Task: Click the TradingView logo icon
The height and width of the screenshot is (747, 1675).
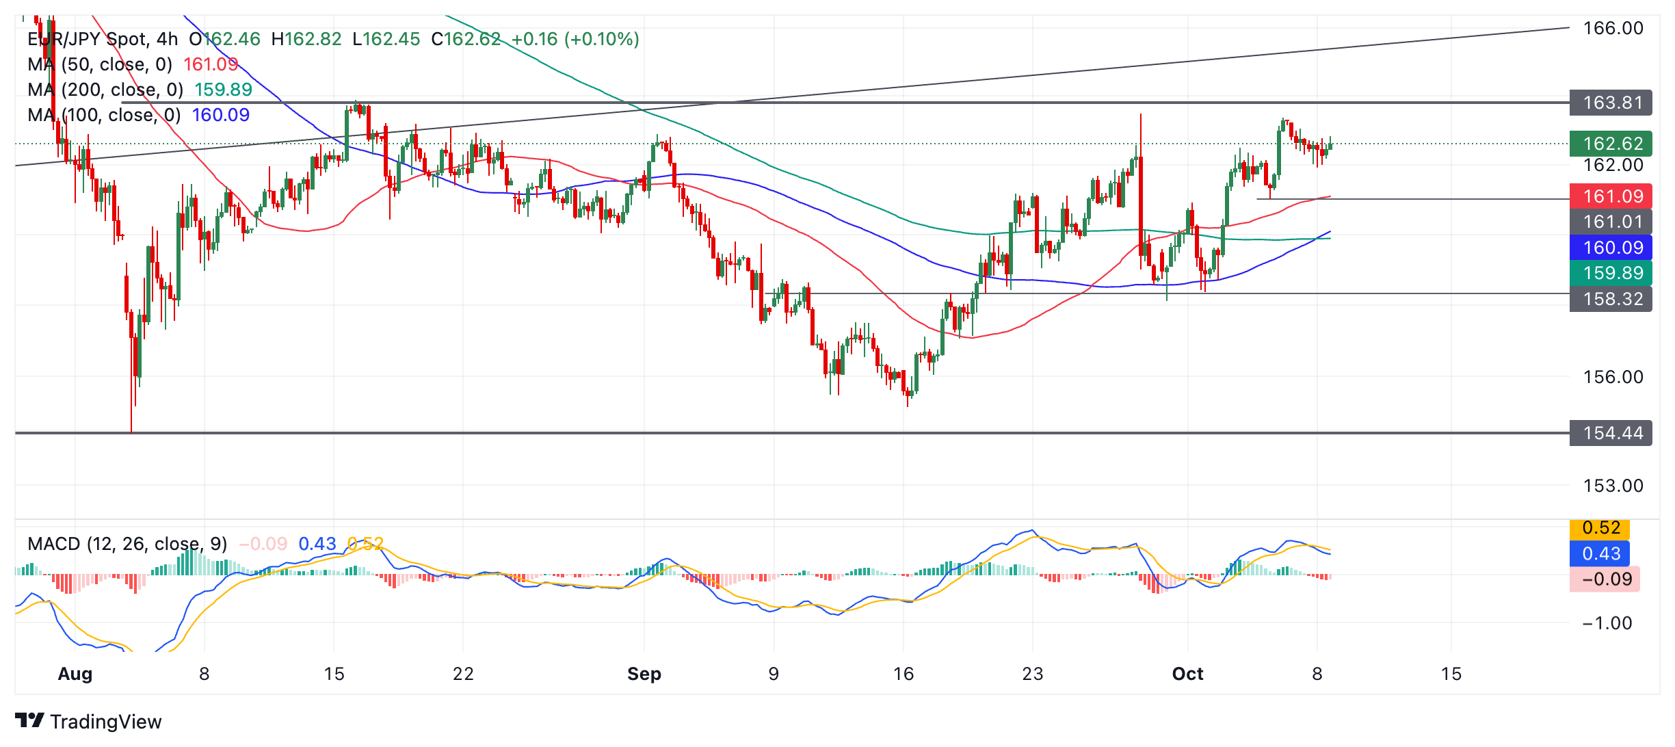Action: (x=29, y=720)
